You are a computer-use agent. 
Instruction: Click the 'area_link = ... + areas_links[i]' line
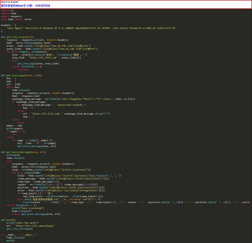click(46, 58)
